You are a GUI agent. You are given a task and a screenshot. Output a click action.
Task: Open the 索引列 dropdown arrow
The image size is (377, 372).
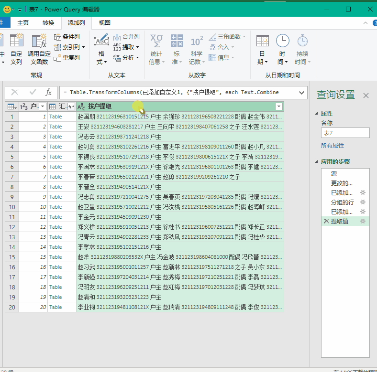(83, 47)
